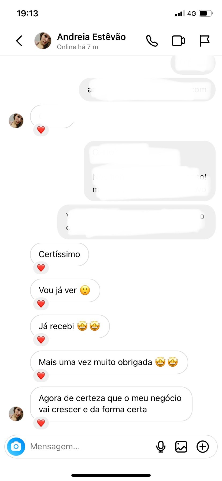Tap heart reaction under Vou já ver
The image size is (222, 481).
[41, 304]
